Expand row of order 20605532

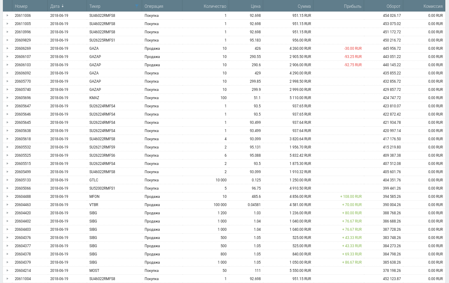(x=7, y=147)
